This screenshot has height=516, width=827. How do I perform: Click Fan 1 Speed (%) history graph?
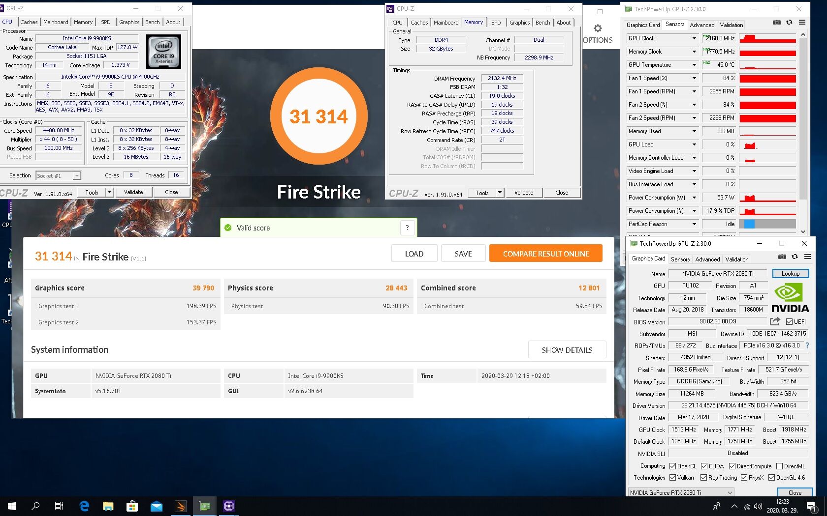coord(767,78)
